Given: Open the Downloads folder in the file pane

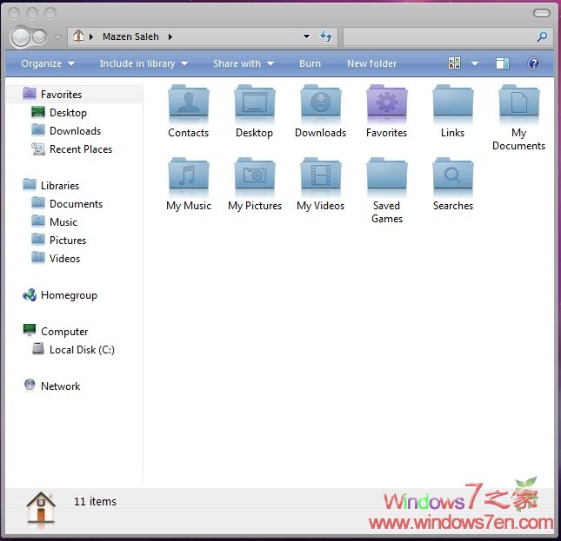Looking at the screenshot, I should point(321,111).
